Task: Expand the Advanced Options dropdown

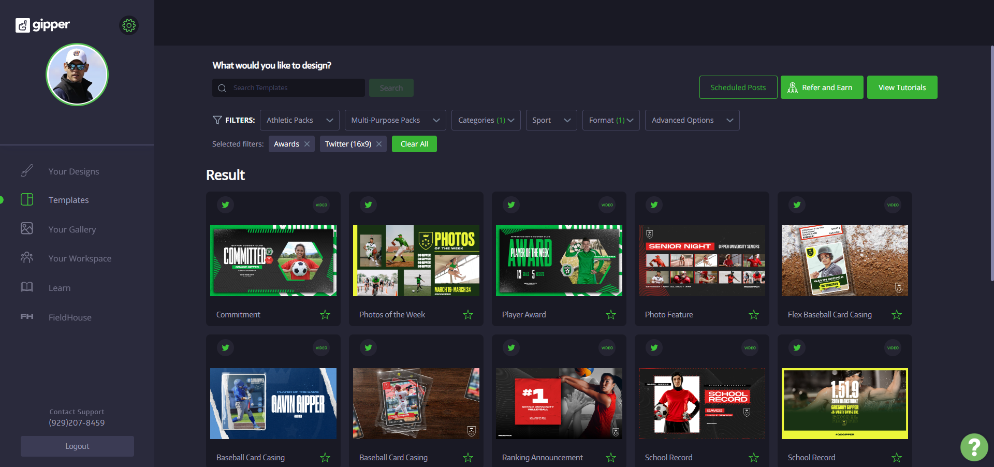Action: coord(692,120)
